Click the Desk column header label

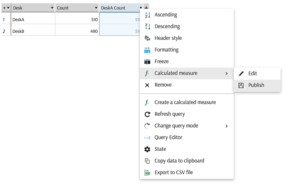[18, 8]
